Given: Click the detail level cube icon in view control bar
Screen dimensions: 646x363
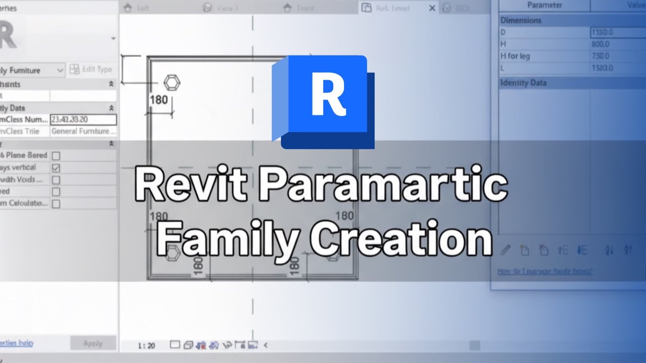Looking at the screenshot, I should pyautogui.click(x=188, y=345).
